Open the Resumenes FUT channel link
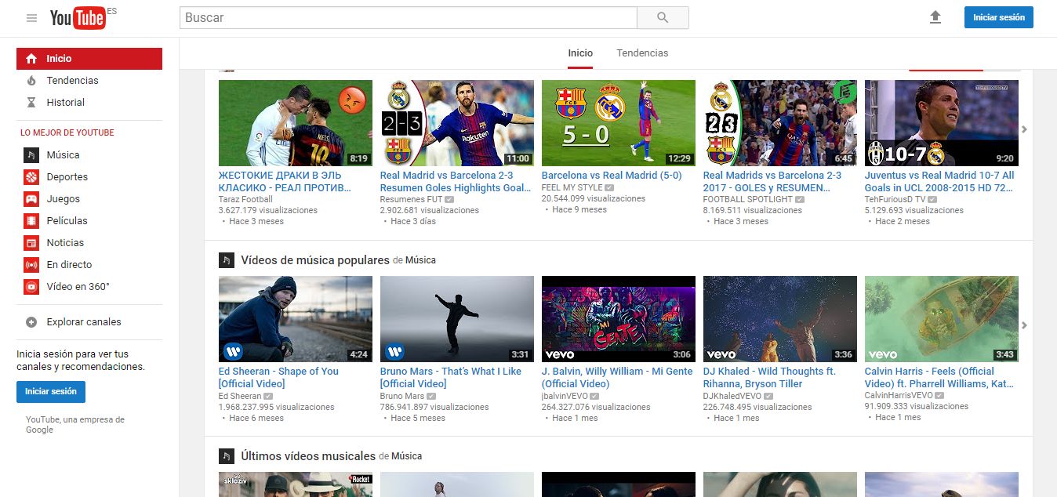 [411, 199]
